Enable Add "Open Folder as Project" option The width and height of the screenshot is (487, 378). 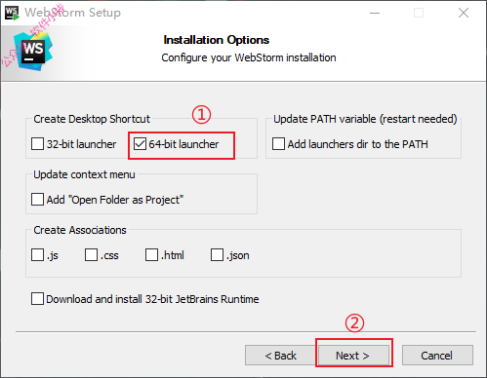37,200
